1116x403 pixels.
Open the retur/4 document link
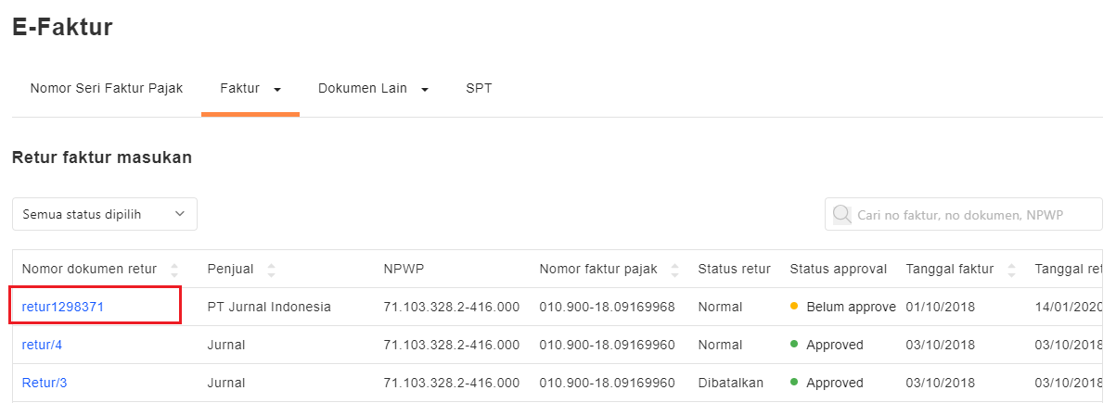point(43,345)
